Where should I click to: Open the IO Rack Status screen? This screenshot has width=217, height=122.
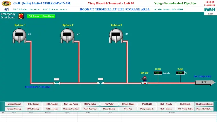pyautogui.click(x=128, y=104)
